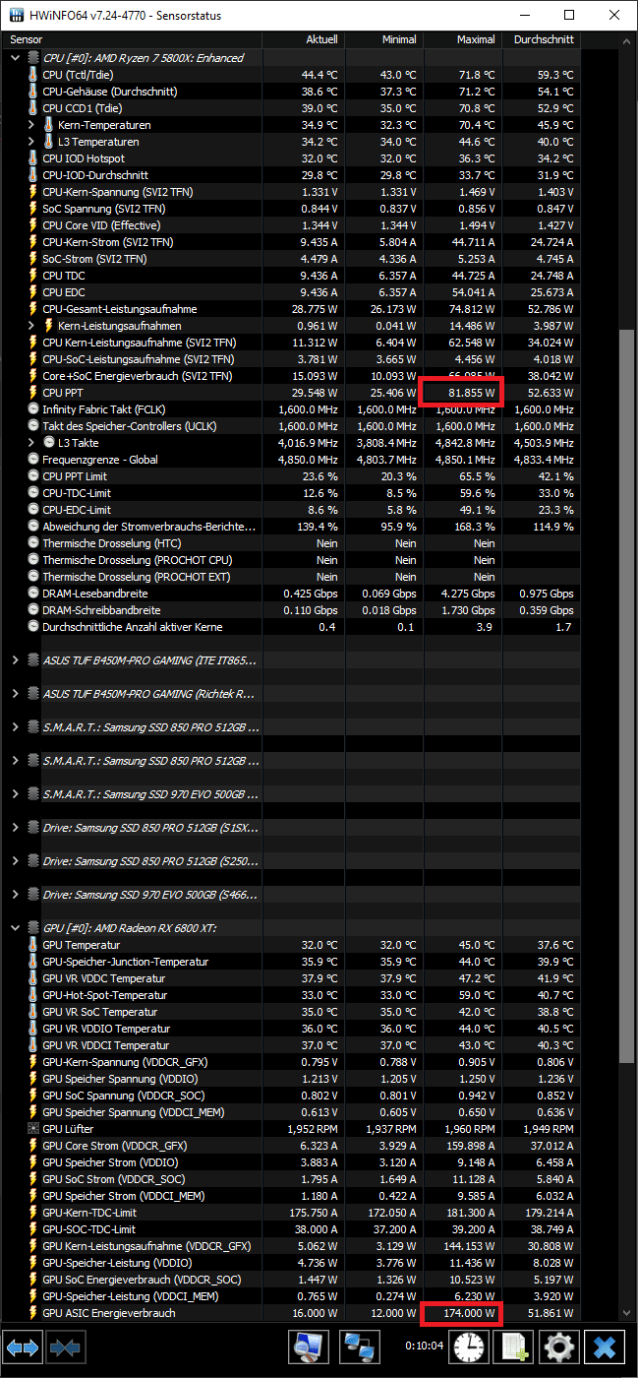The image size is (638, 1378).
Task: Select the CPU-Gehäuse (Durchschnitt) row
Action: pos(293,92)
